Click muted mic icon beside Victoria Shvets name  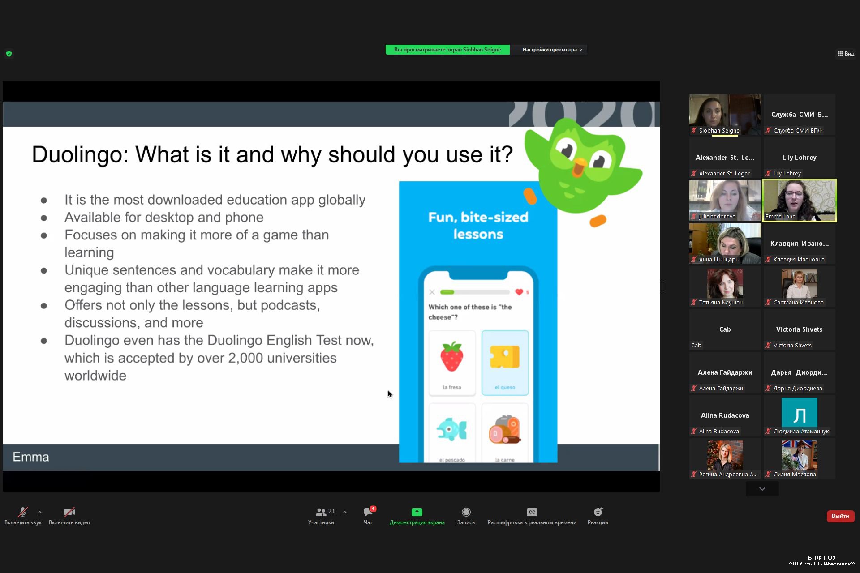[768, 346]
